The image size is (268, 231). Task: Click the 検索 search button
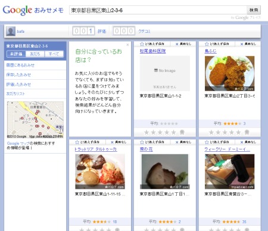[254, 10]
